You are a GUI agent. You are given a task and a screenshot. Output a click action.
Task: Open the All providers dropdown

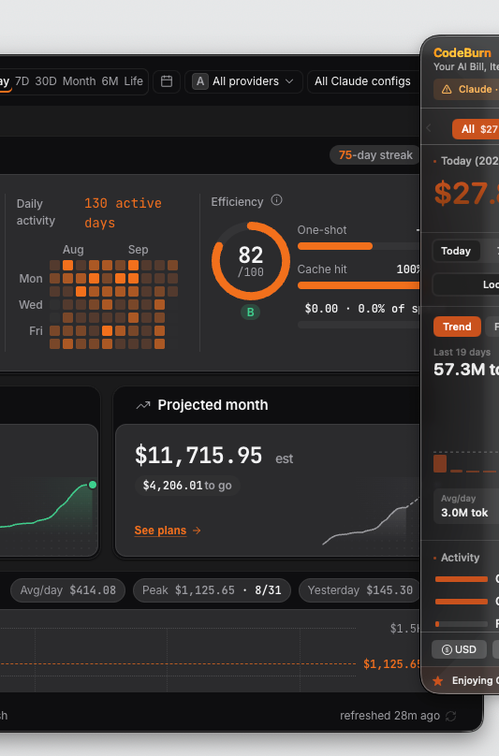click(243, 81)
